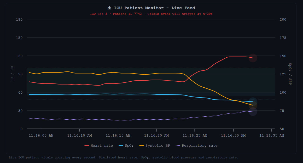Click the SpO₂ / SBP axis title
The image size is (303, 163).
(290, 74)
